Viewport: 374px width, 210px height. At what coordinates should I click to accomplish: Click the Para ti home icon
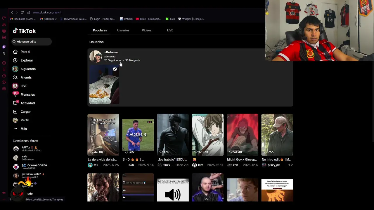(15, 52)
